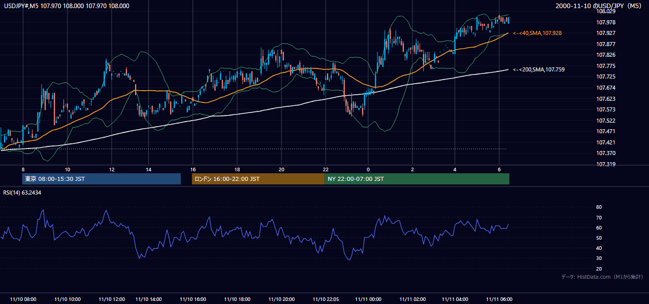Select the NY 22:00-07:00 JST session bar
Screen dimensions: 649x304
pyautogui.click(x=417, y=179)
